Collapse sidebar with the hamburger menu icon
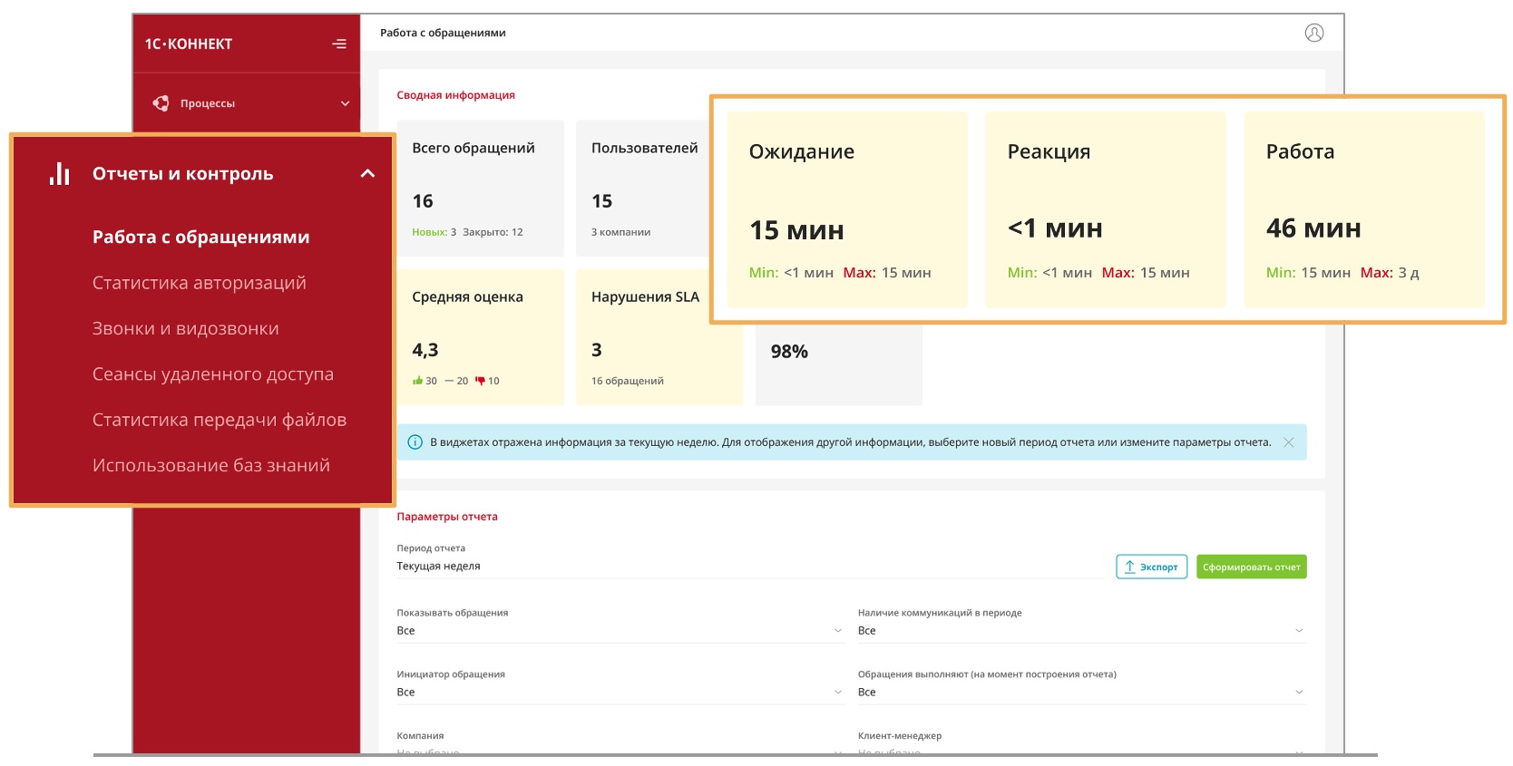1513x766 pixels. [x=339, y=44]
